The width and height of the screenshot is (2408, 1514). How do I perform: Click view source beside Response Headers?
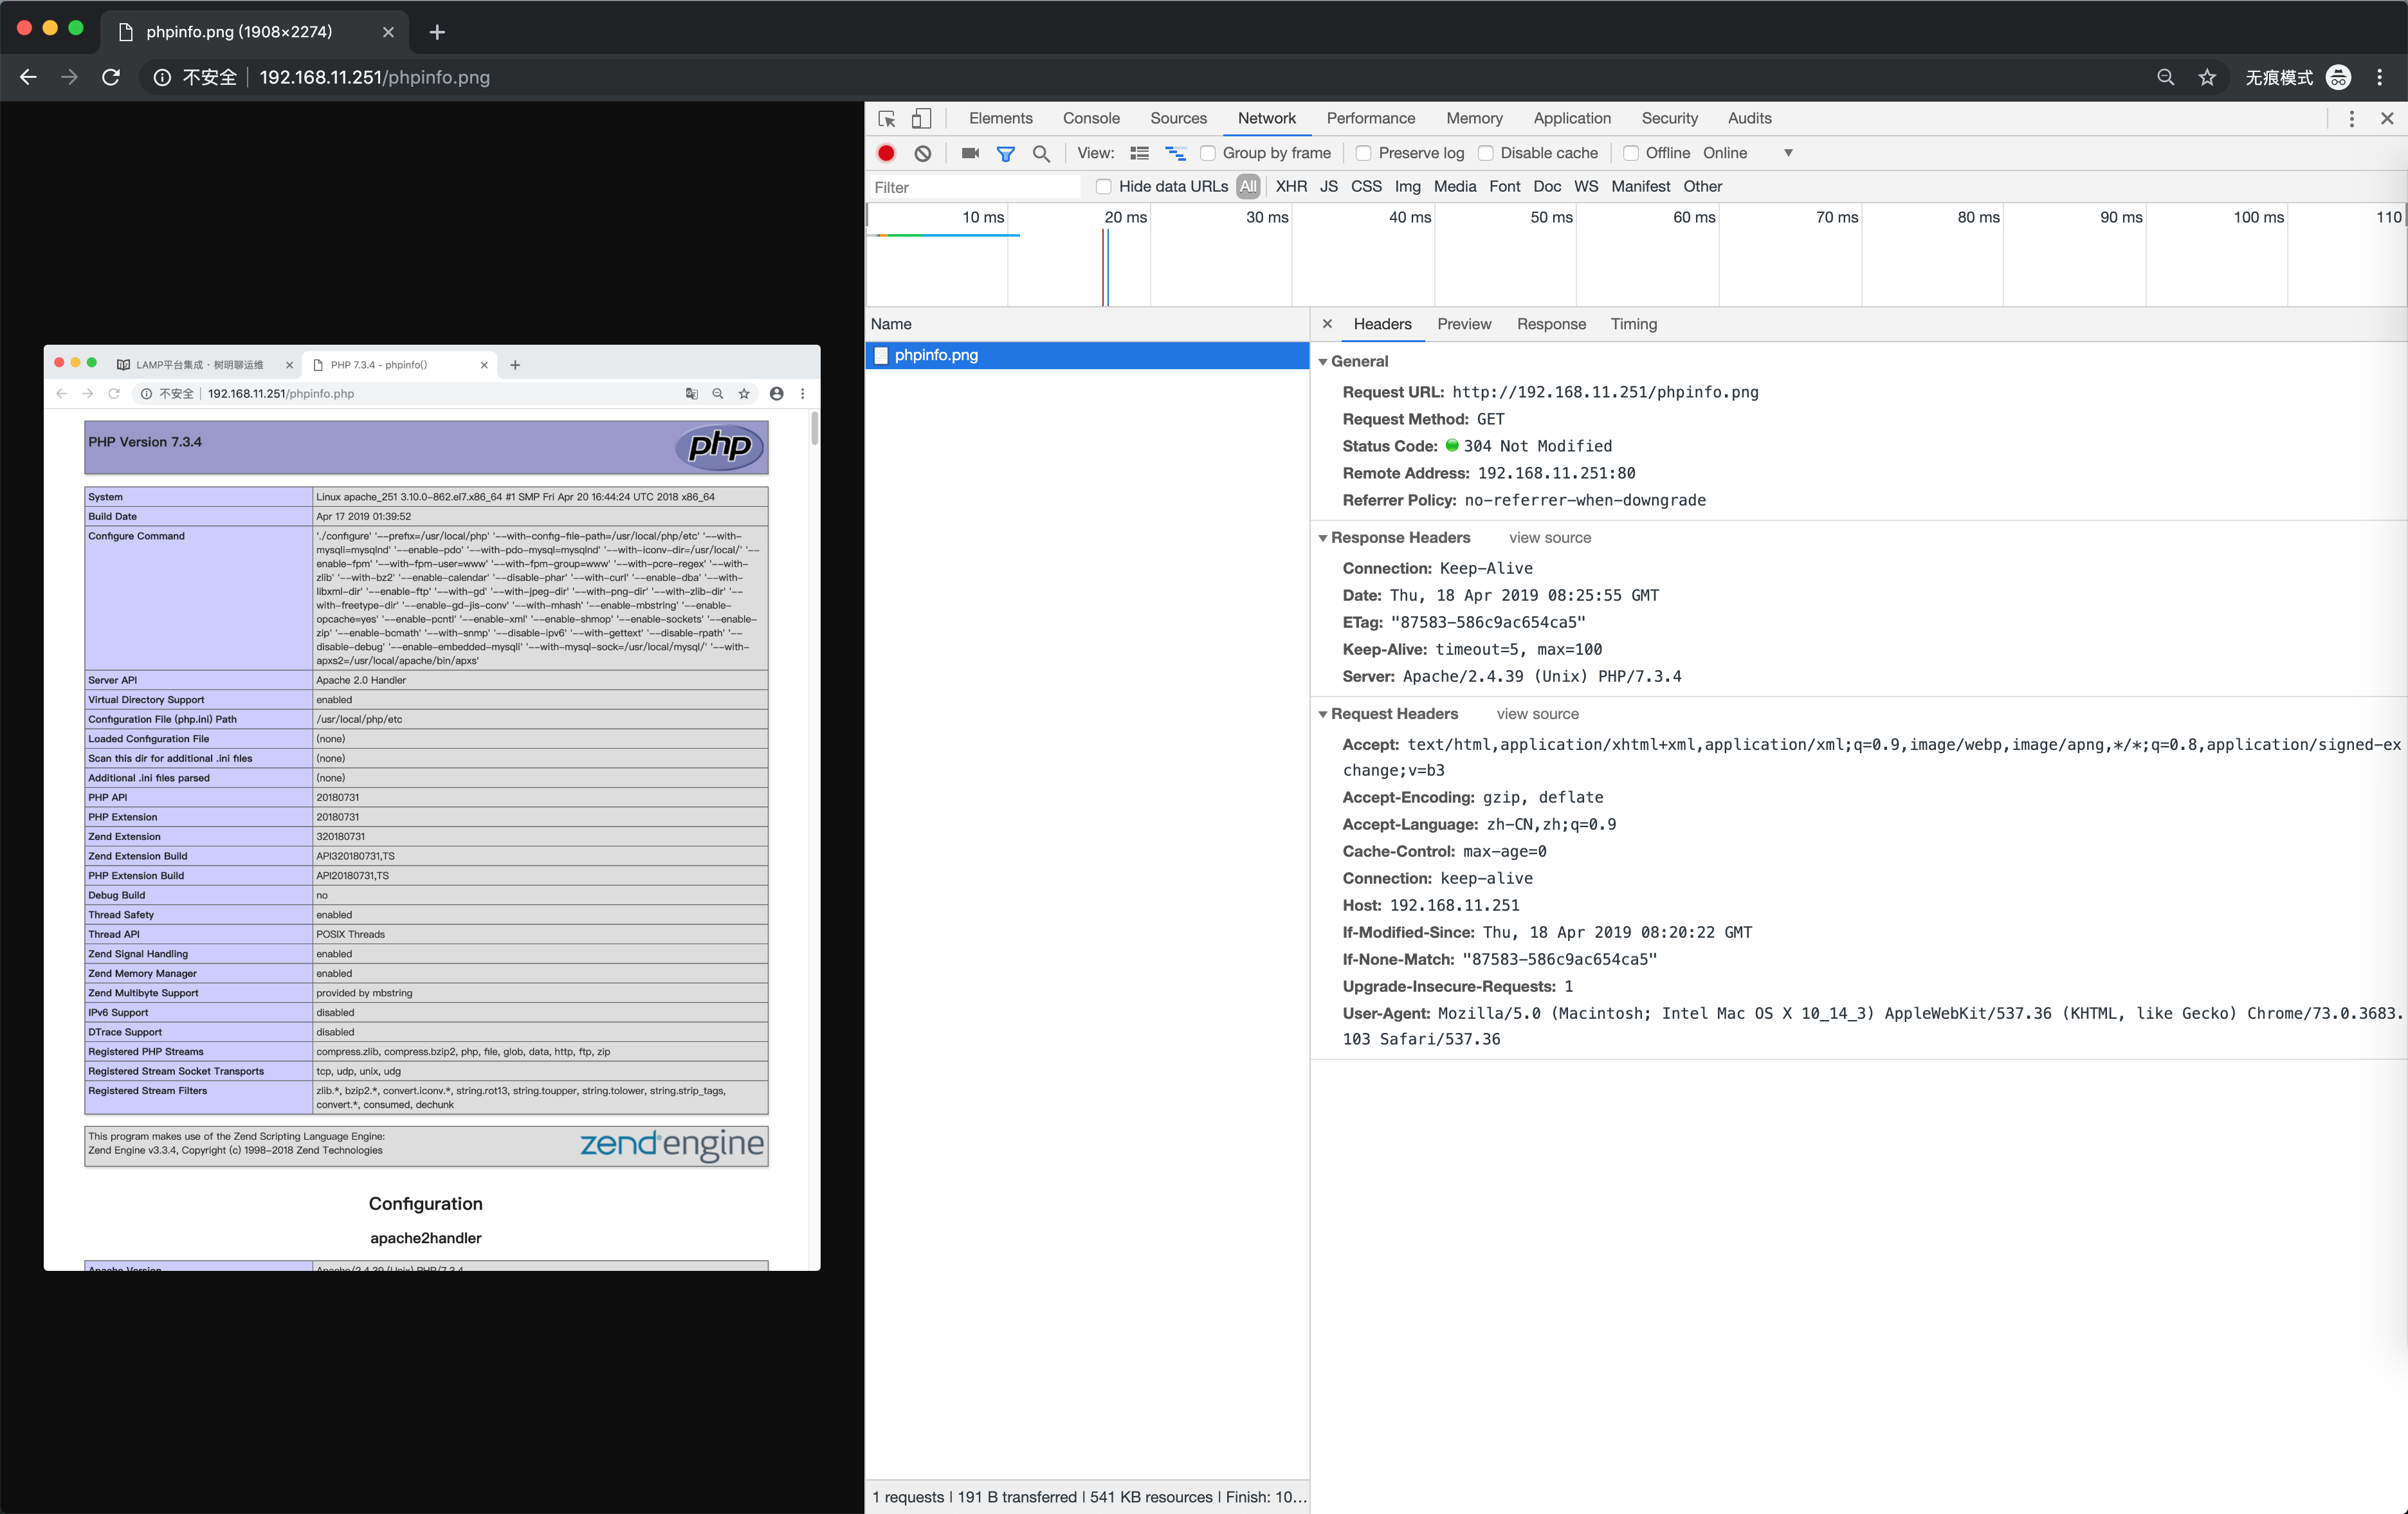pos(1550,538)
